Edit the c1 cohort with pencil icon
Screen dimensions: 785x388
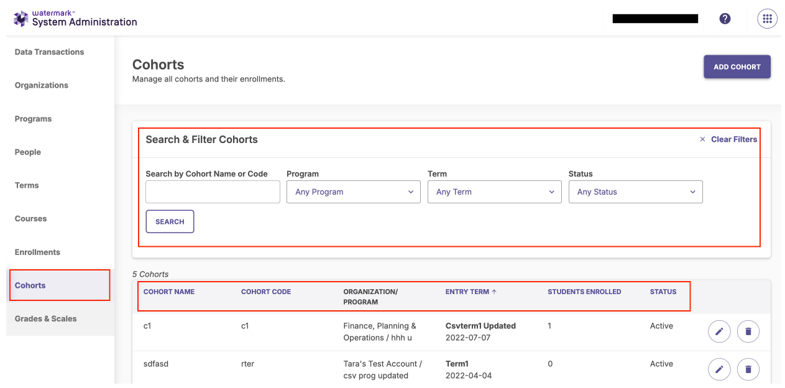pyautogui.click(x=719, y=332)
